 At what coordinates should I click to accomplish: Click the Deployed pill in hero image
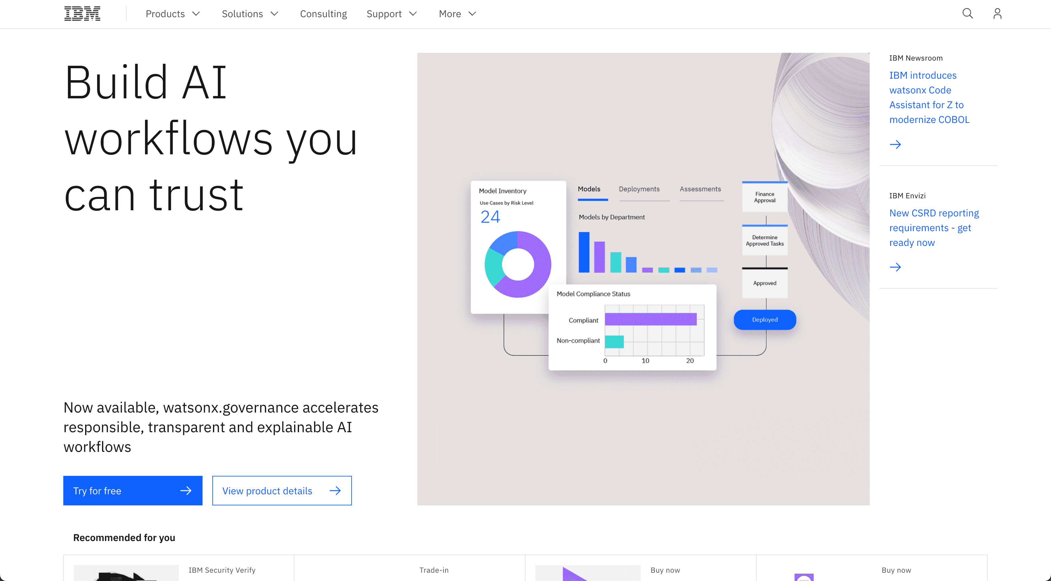coord(765,319)
